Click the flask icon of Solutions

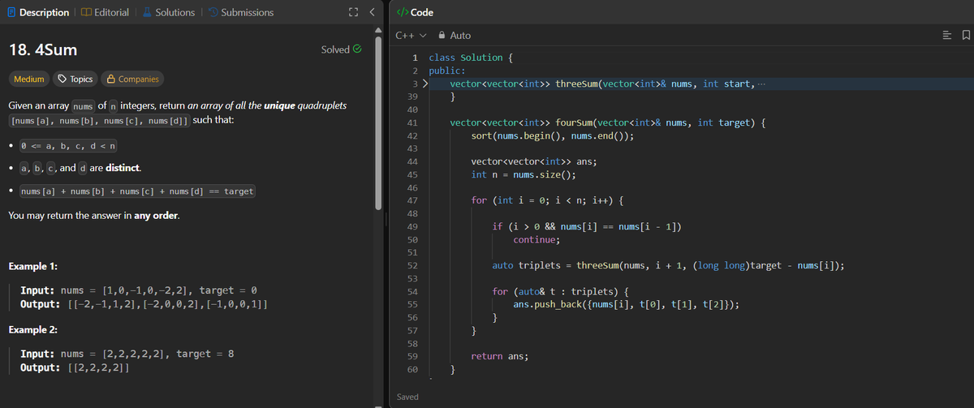tap(147, 12)
